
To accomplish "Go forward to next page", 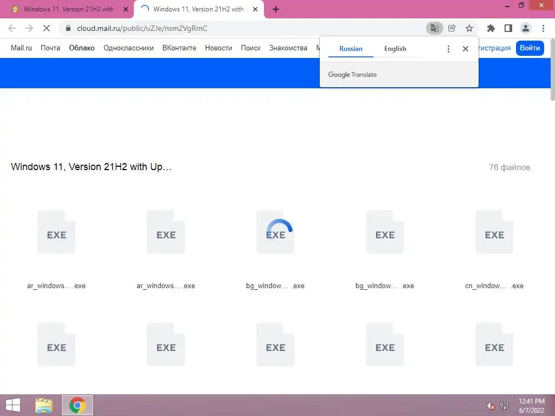I will click(29, 28).
